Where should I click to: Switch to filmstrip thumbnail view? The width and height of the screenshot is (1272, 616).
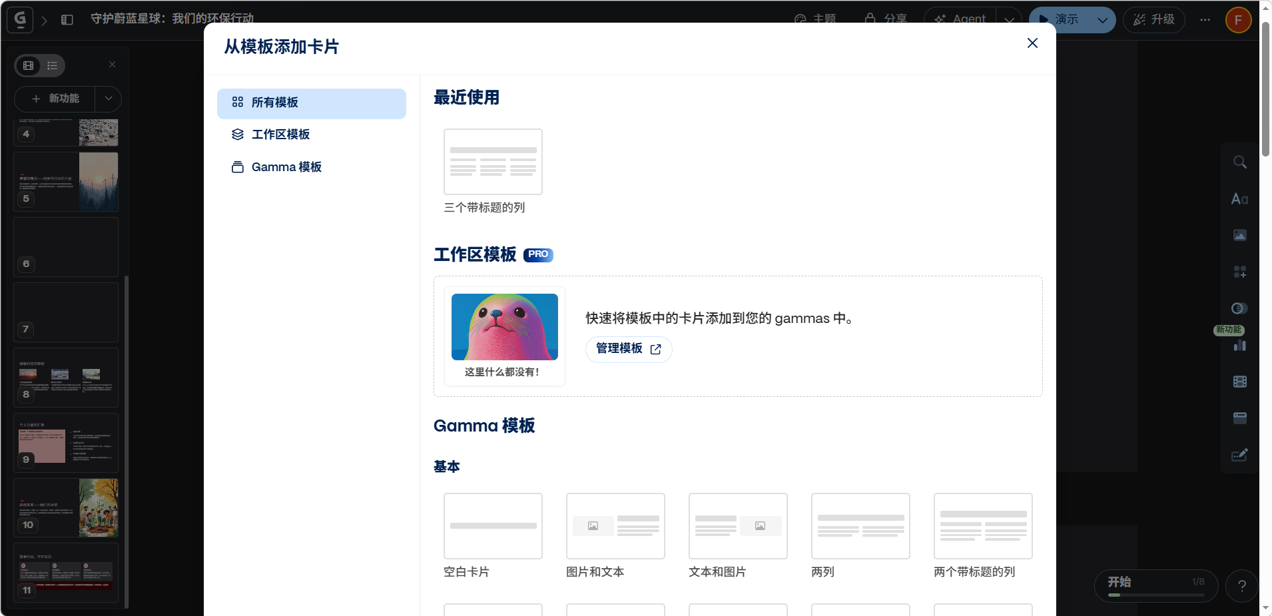pos(29,65)
